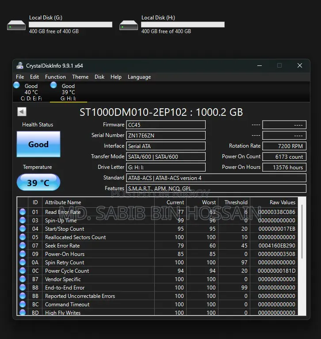Click the status orb for Seek Error Rate

pyautogui.click(x=23, y=246)
